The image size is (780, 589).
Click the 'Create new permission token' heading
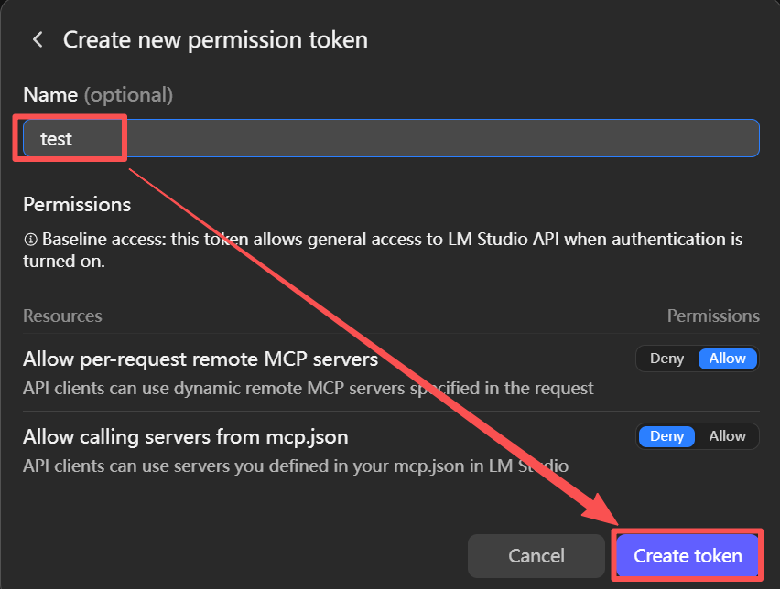point(215,39)
